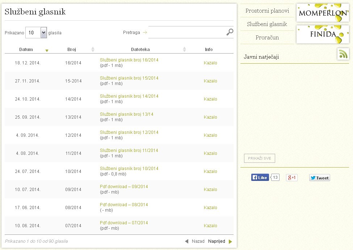The height and width of the screenshot is (250, 353).
Task: Open the entries-per-page dropdown showing 10
Action: 36,33
